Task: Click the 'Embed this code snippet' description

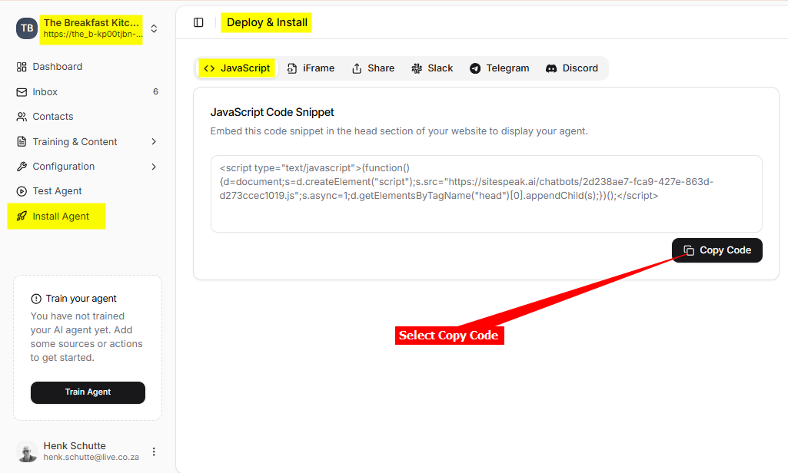Action: 399,131
